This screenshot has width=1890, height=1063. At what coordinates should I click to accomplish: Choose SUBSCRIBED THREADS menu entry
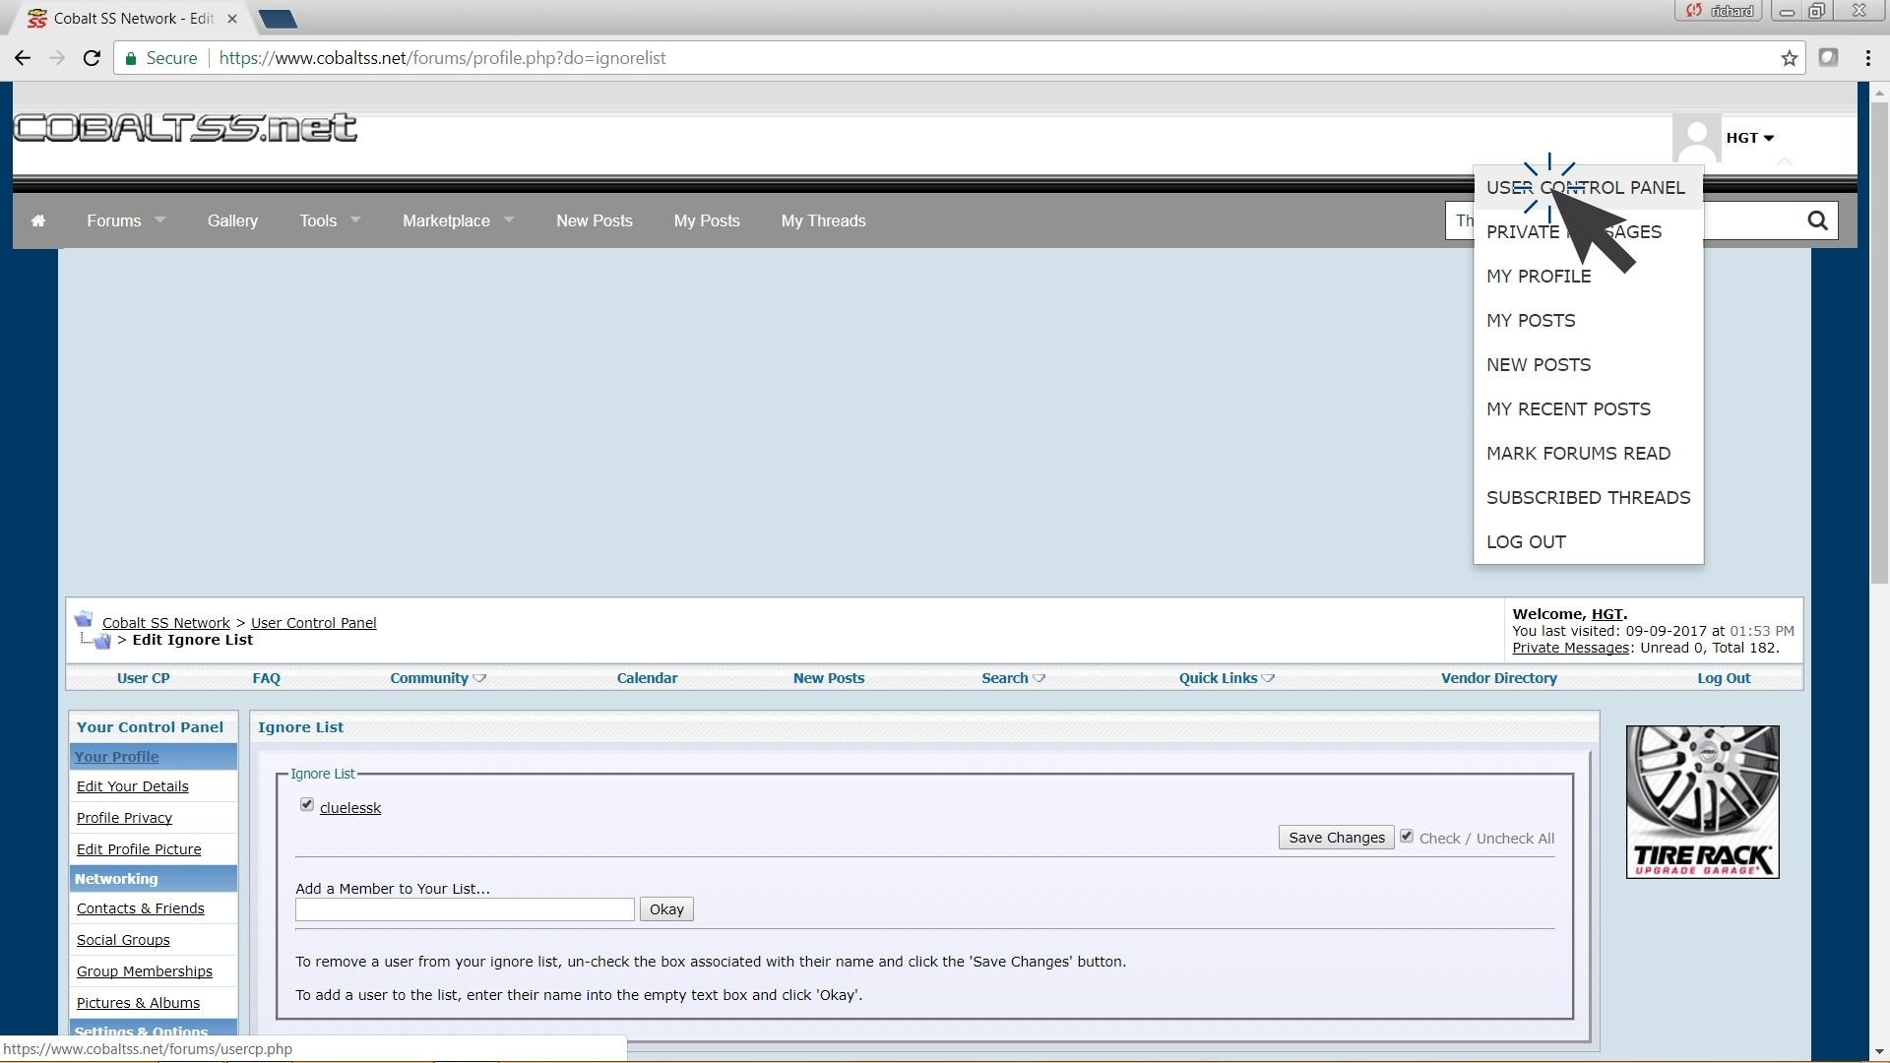click(1587, 498)
